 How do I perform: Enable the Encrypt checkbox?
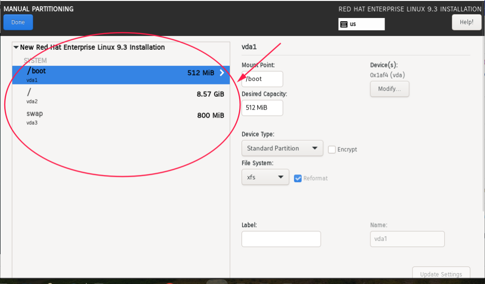pyautogui.click(x=332, y=149)
